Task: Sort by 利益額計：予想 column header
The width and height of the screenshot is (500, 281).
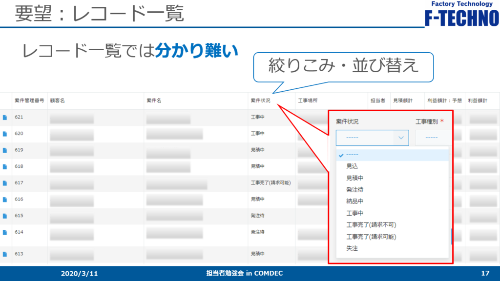Action: 444,100
